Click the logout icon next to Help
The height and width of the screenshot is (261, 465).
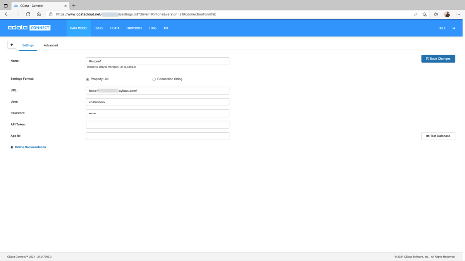454,28
